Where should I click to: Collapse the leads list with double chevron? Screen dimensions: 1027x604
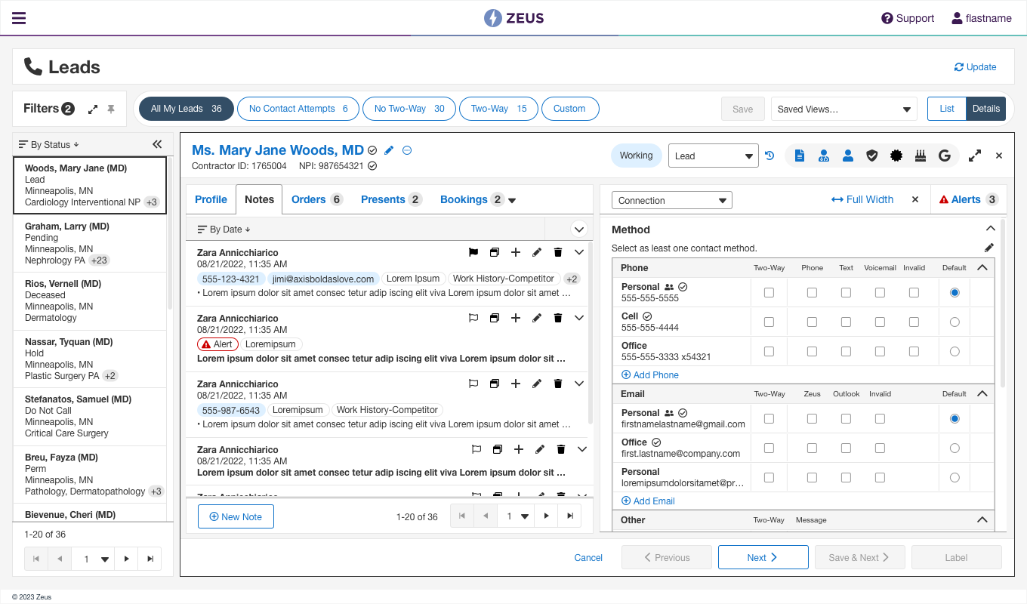tap(157, 144)
